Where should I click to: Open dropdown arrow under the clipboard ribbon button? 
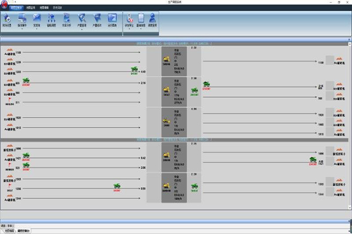(x=141, y=29)
